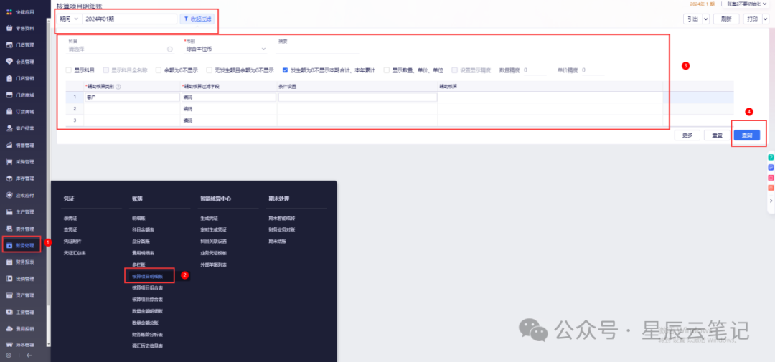Uncheck 发生额为0不显示本期合计、本年累计

pyautogui.click(x=285, y=70)
